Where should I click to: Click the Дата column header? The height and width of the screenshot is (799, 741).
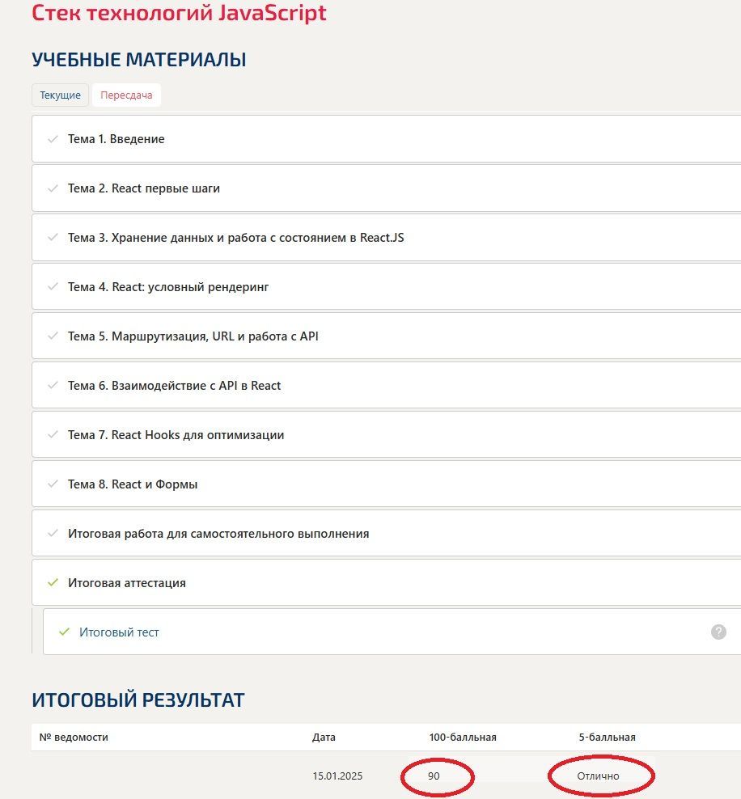point(324,738)
